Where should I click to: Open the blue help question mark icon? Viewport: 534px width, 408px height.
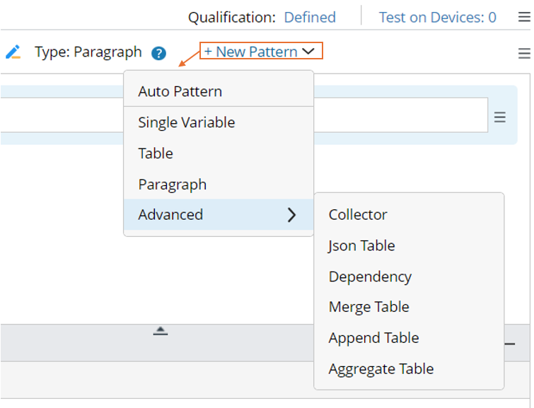[x=158, y=53]
